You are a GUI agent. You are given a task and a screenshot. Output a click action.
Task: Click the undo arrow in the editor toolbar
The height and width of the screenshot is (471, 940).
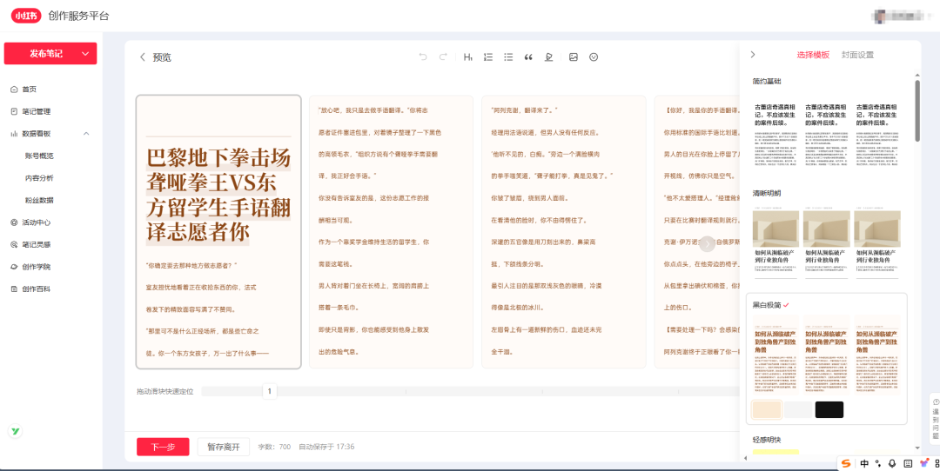(x=423, y=57)
